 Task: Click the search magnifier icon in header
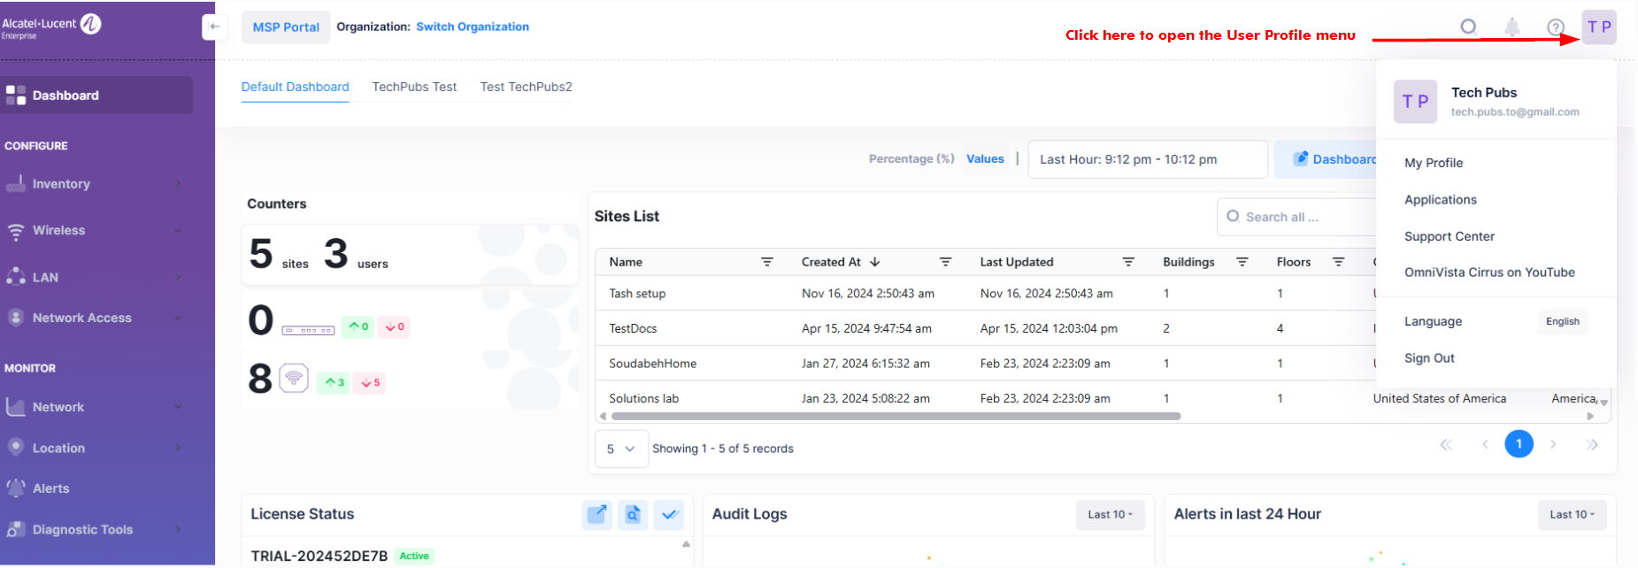pos(1468,27)
